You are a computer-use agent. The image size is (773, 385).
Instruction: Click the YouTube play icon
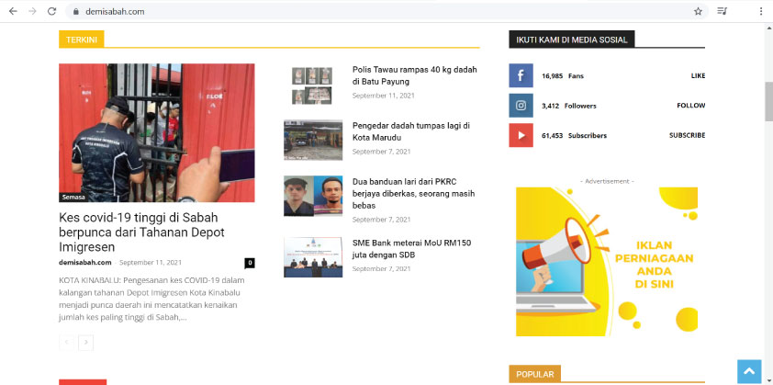point(521,135)
